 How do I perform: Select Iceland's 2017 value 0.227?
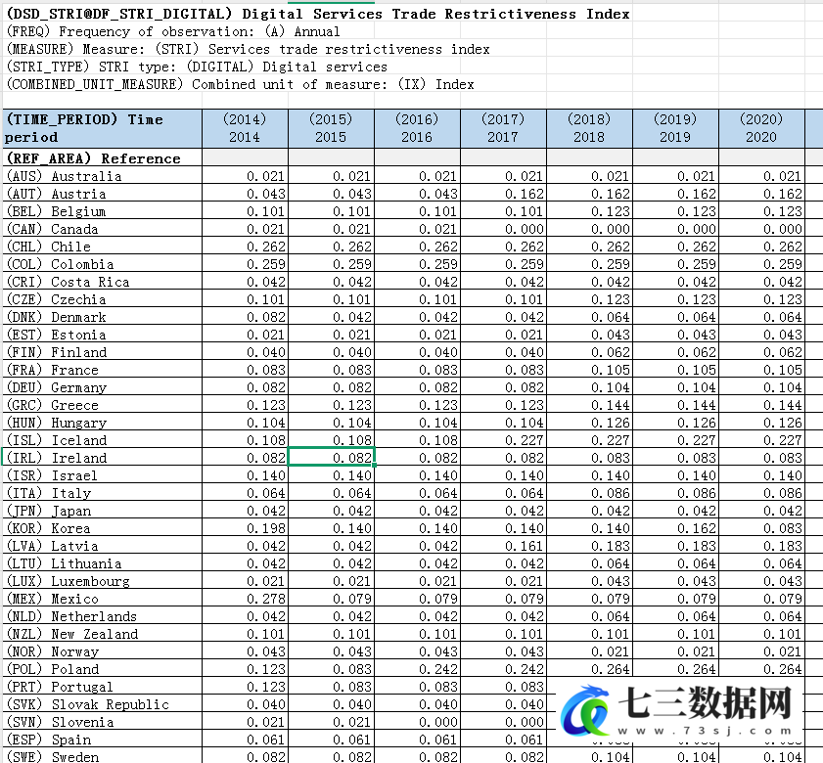click(503, 440)
